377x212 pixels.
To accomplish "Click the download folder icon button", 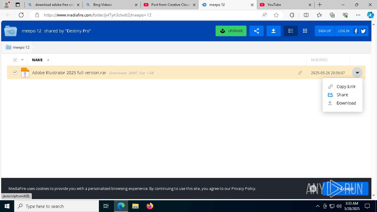I will pyautogui.click(x=274, y=31).
